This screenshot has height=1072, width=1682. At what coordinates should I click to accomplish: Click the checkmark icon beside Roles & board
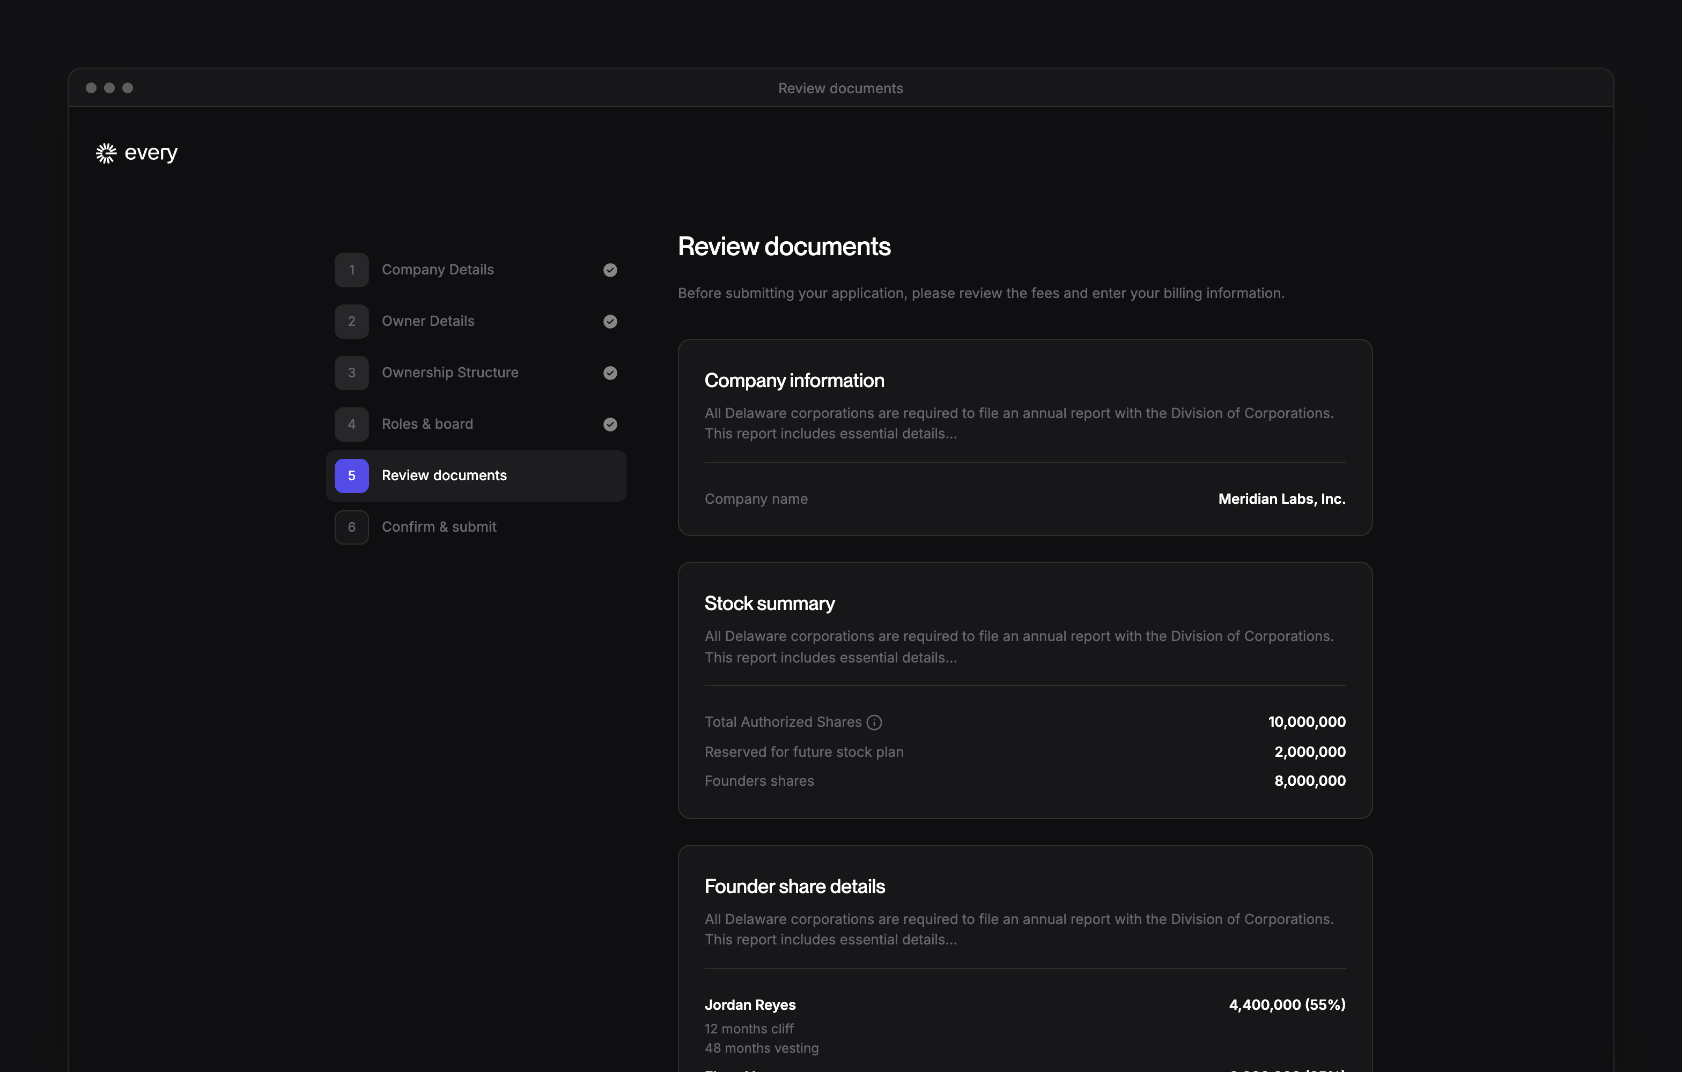[x=610, y=425]
